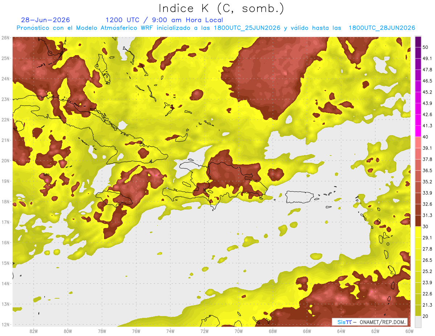
Task: Click the 16N latitude label
Action: [x=5, y=242]
